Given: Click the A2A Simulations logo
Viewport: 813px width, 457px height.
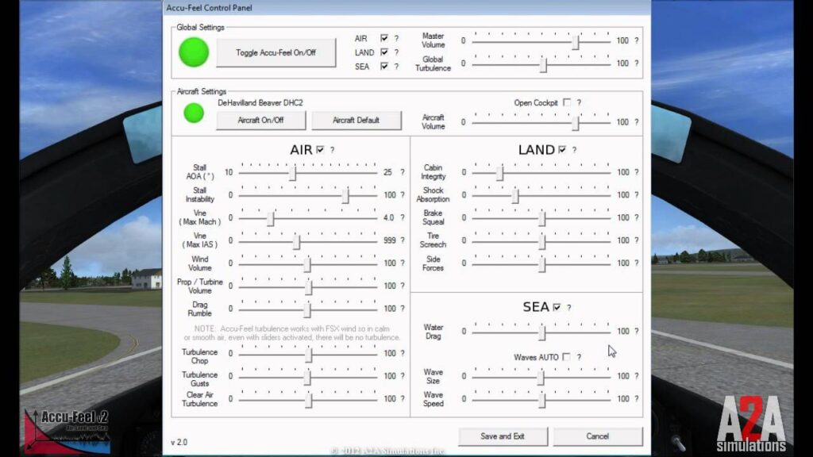Looking at the screenshot, I should pyautogui.click(x=752, y=423).
